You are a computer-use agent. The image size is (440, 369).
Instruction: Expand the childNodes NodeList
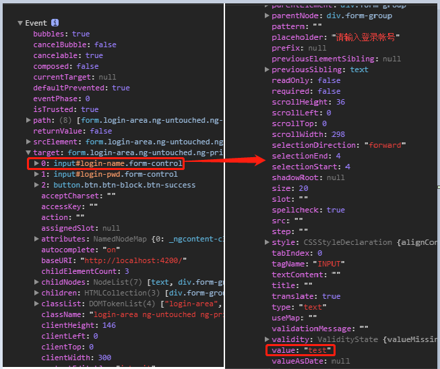click(36, 282)
